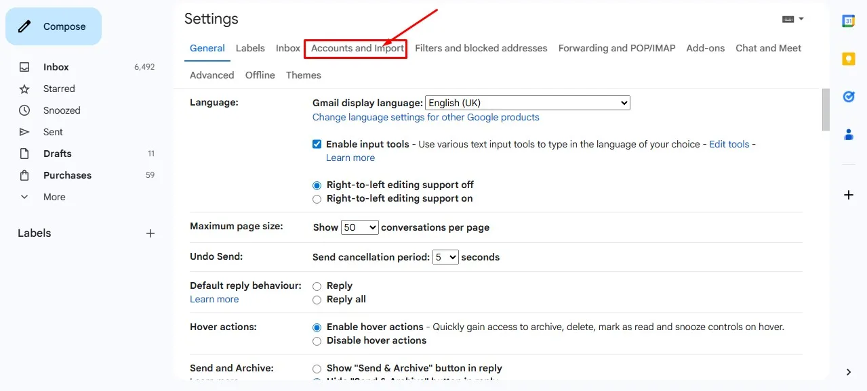Enable Right-to-left editing support on

pos(317,199)
